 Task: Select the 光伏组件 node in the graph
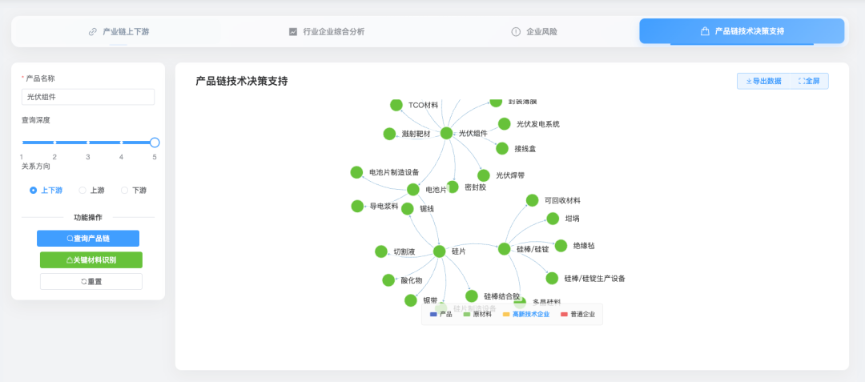tap(446, 133)
